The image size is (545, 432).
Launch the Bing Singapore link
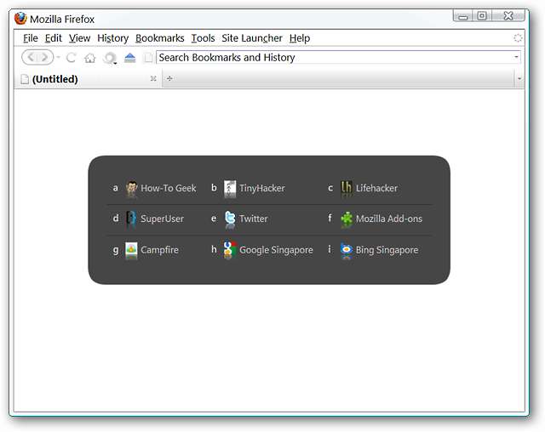[387, 250]
